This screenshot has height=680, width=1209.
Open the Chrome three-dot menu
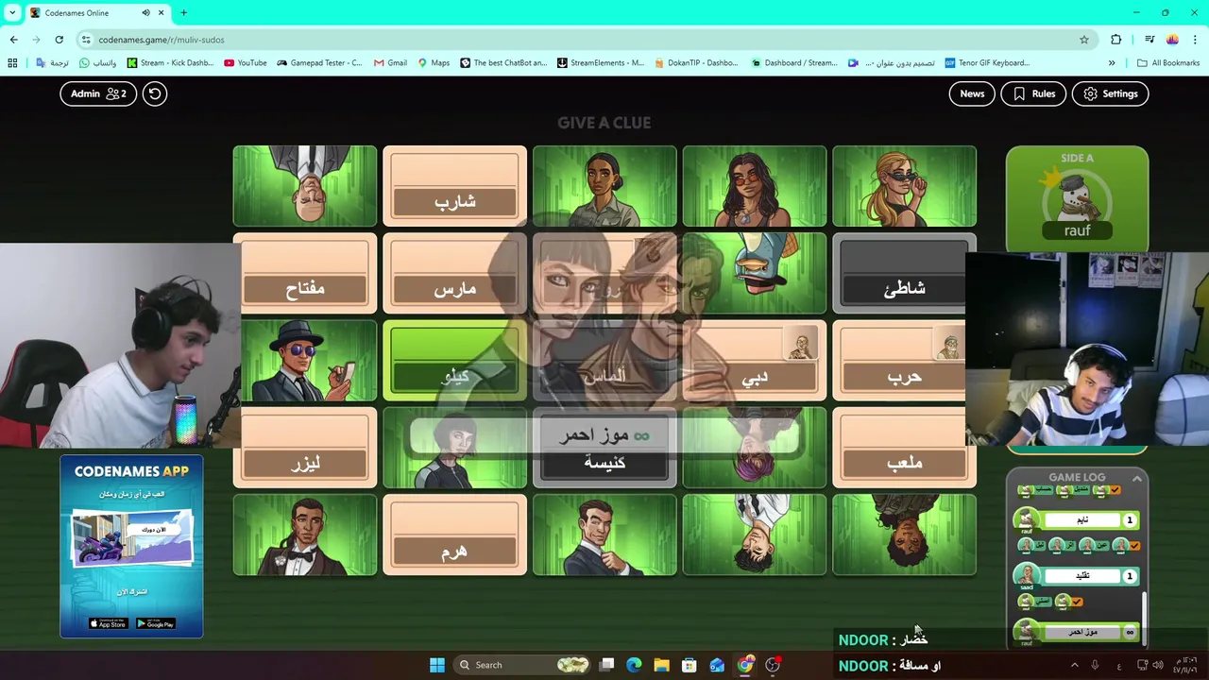[x=1195, y=40]
